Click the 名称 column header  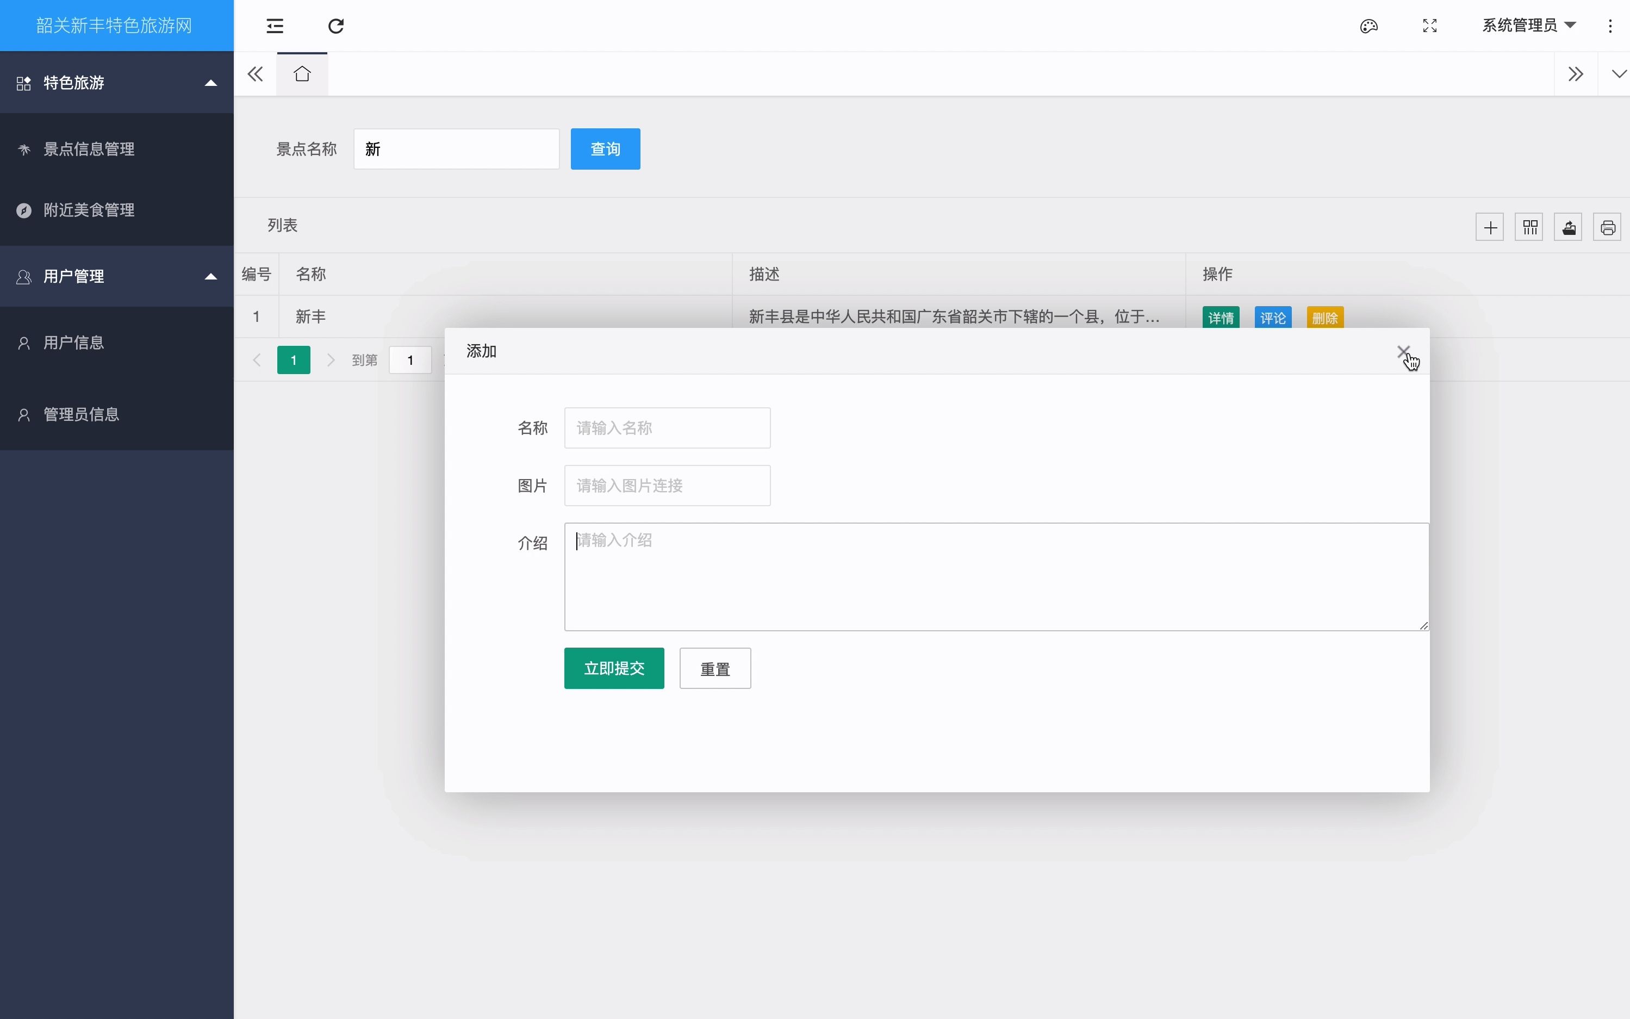pyautogui.click(x=506, y=274)
